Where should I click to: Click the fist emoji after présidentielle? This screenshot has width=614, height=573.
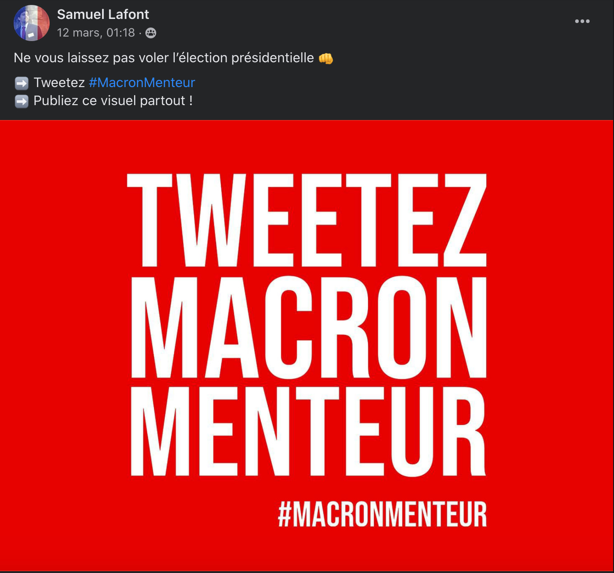(326, 58)
